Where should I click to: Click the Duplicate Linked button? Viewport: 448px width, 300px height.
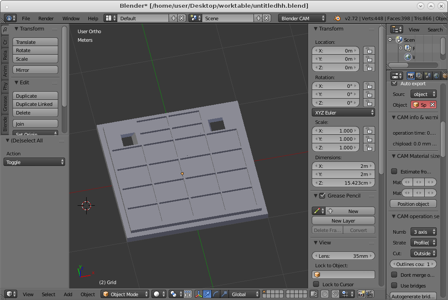[35, 104]
